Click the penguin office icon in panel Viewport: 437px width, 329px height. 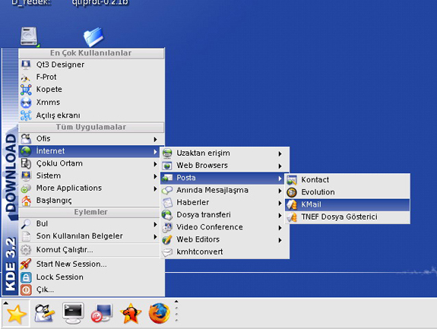point(44,313)
